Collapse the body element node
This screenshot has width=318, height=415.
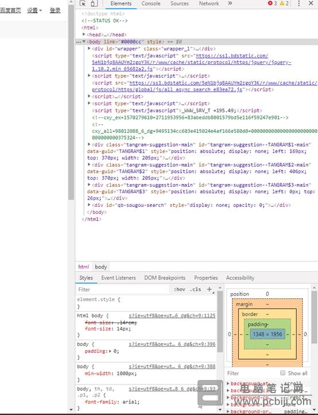(84, 41)
